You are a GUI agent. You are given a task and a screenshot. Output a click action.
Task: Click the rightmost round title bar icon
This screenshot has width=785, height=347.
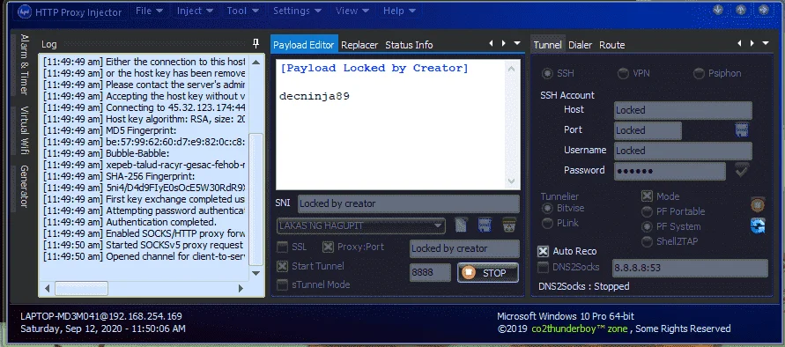coord(764,10)
